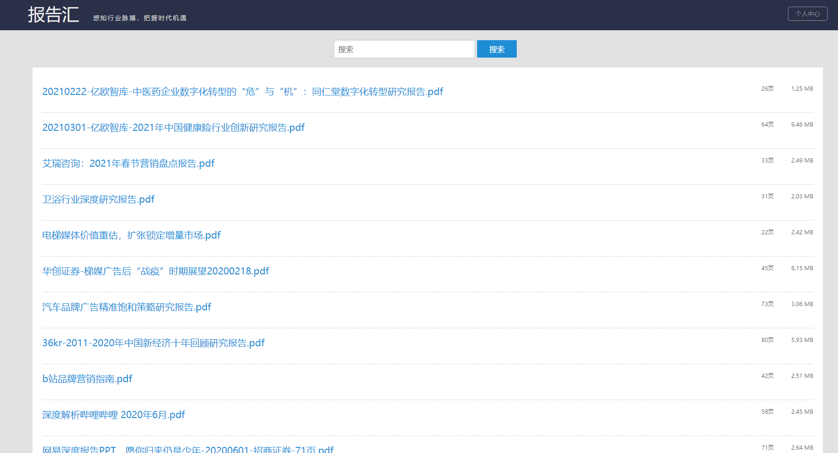The image size is (838, 453).
Task: Open 卫浴行业深度研究报告.pdf
Action: click(98, 199)
